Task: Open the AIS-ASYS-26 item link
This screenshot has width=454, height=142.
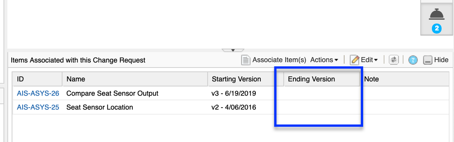Action: tap(38, 93)
